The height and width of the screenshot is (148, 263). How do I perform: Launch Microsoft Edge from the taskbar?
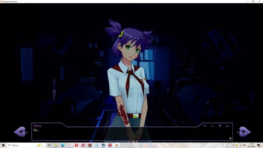63,145
